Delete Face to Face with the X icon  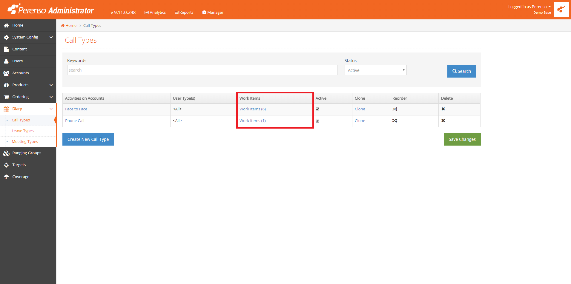(x=443, y=109)
